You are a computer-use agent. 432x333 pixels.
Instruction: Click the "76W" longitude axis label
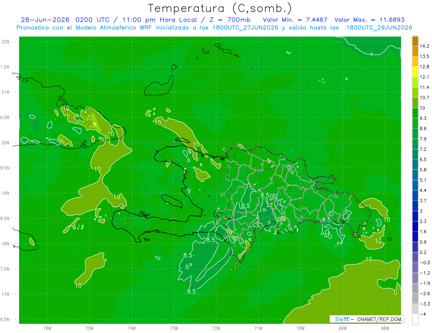47,328
